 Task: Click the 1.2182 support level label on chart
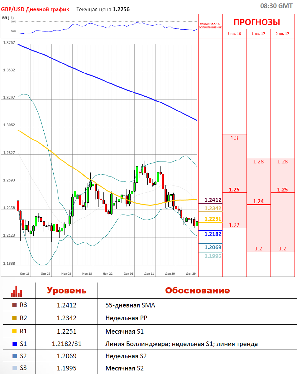tap(213, 234)
